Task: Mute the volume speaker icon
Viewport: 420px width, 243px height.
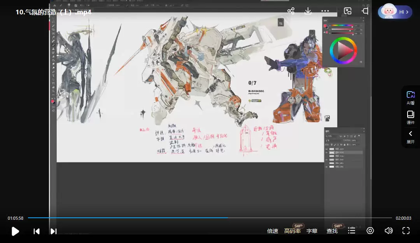Action: click(x=388, y=231)
